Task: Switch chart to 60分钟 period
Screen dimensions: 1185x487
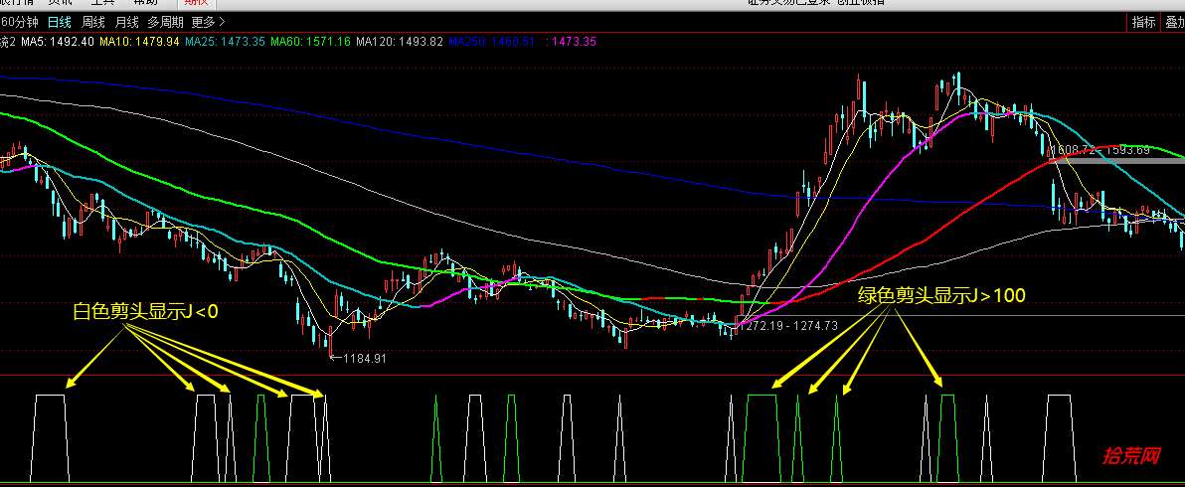Action: point(19,22)
